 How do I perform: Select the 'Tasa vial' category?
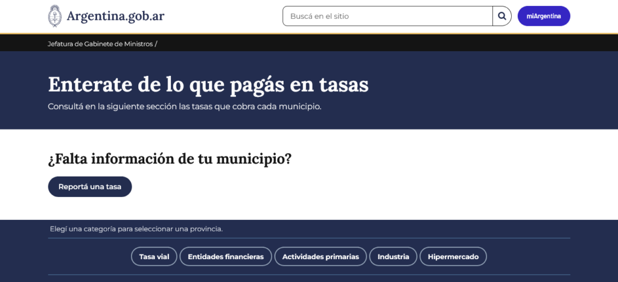click(x=154, y=257)
